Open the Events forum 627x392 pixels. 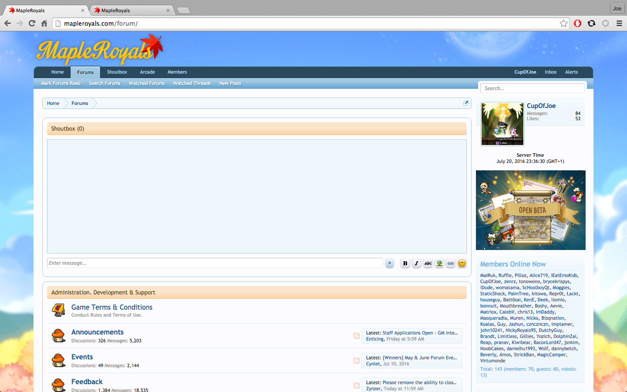click(82, 357)
